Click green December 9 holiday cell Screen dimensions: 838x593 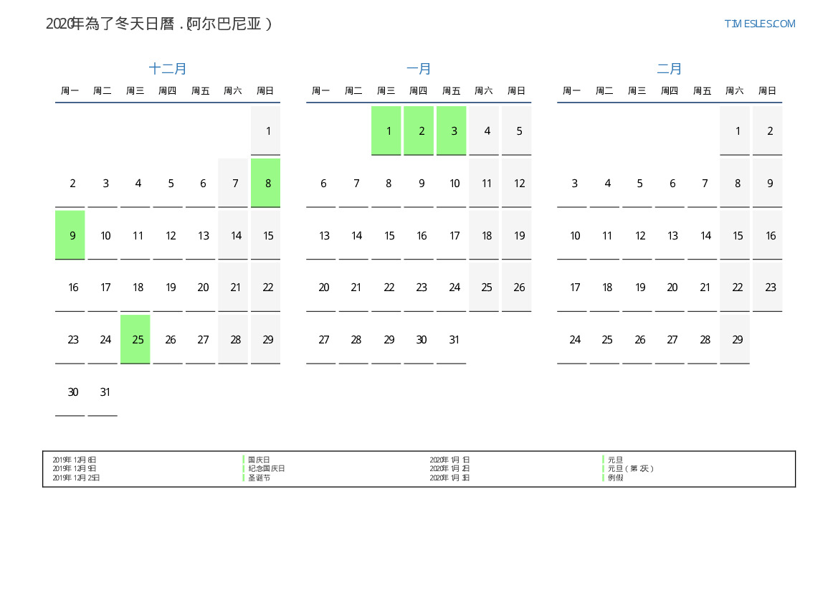(x=70, y=235)
